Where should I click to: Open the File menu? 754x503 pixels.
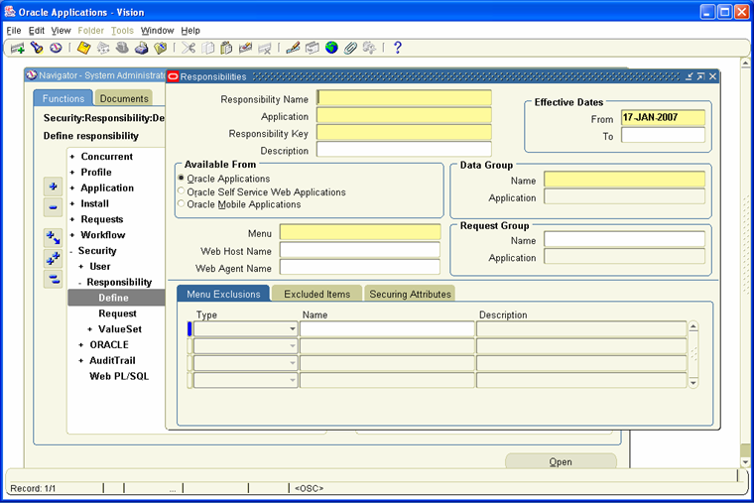[x=14, y=31]
